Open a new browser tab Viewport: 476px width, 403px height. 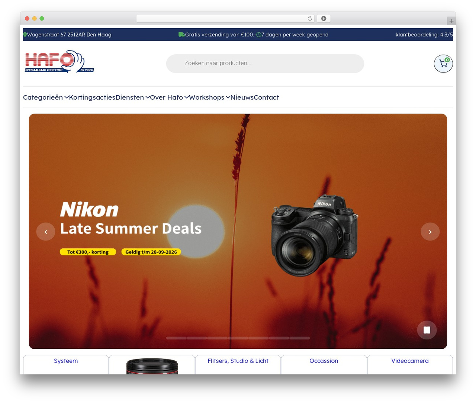[451, 21]
